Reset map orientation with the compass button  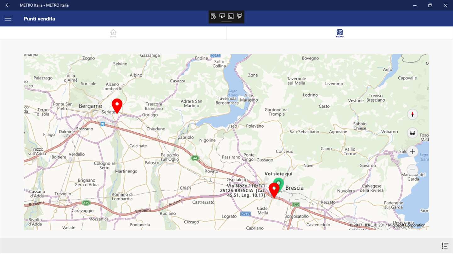(x=412, y=114)
